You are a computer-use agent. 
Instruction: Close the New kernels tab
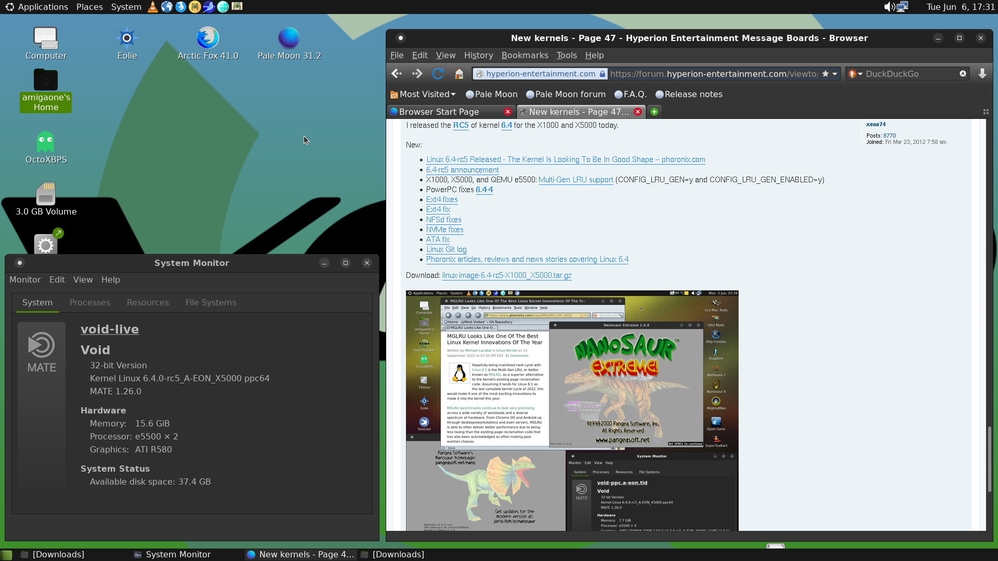tap(638, 112)
